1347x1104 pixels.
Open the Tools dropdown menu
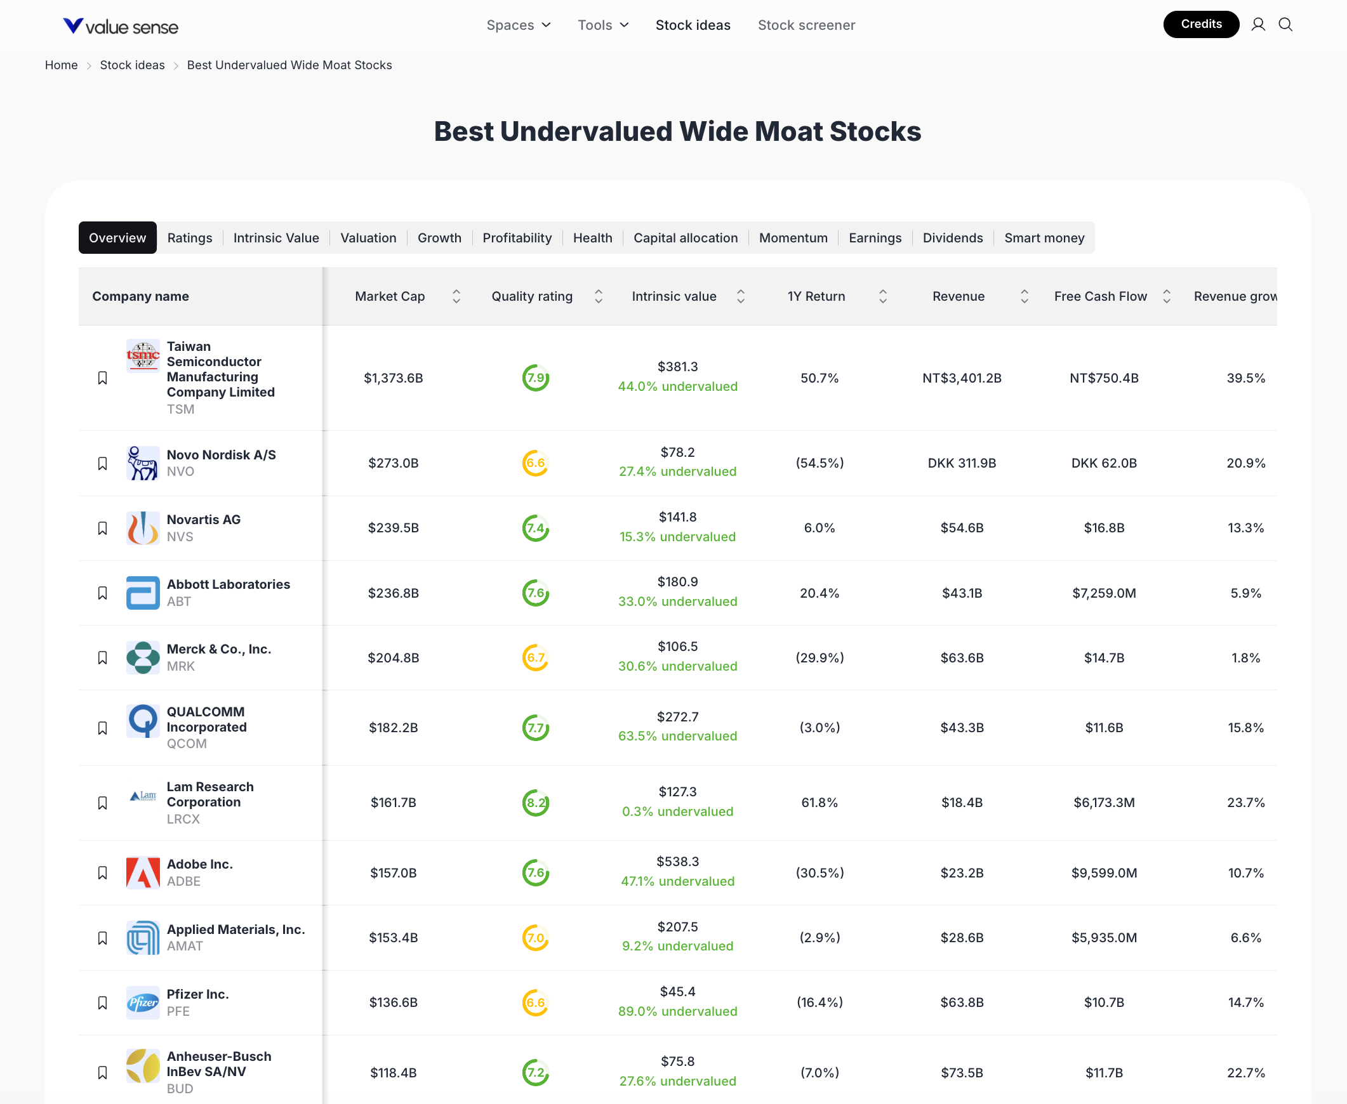[x=602, y=25]
